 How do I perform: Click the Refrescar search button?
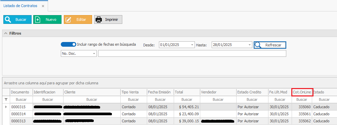tap(270, 45)
